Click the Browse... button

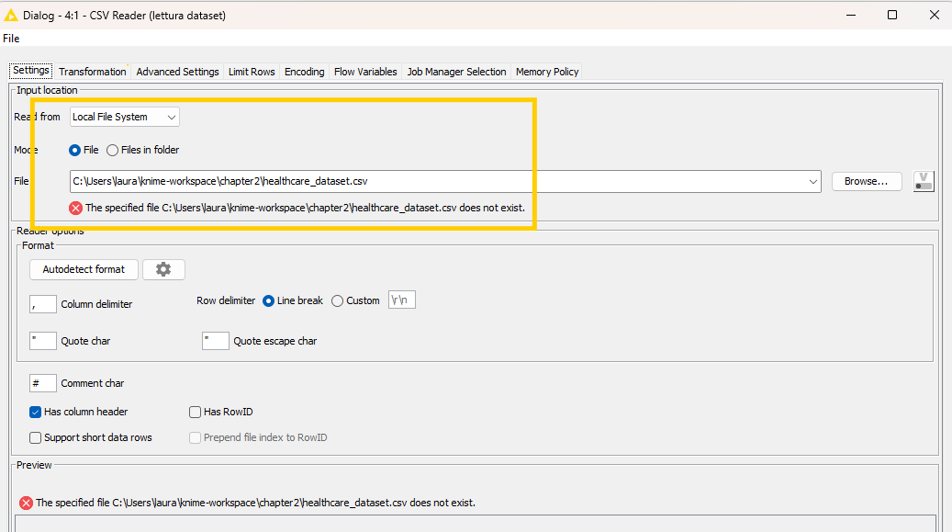tap(866, 181)
